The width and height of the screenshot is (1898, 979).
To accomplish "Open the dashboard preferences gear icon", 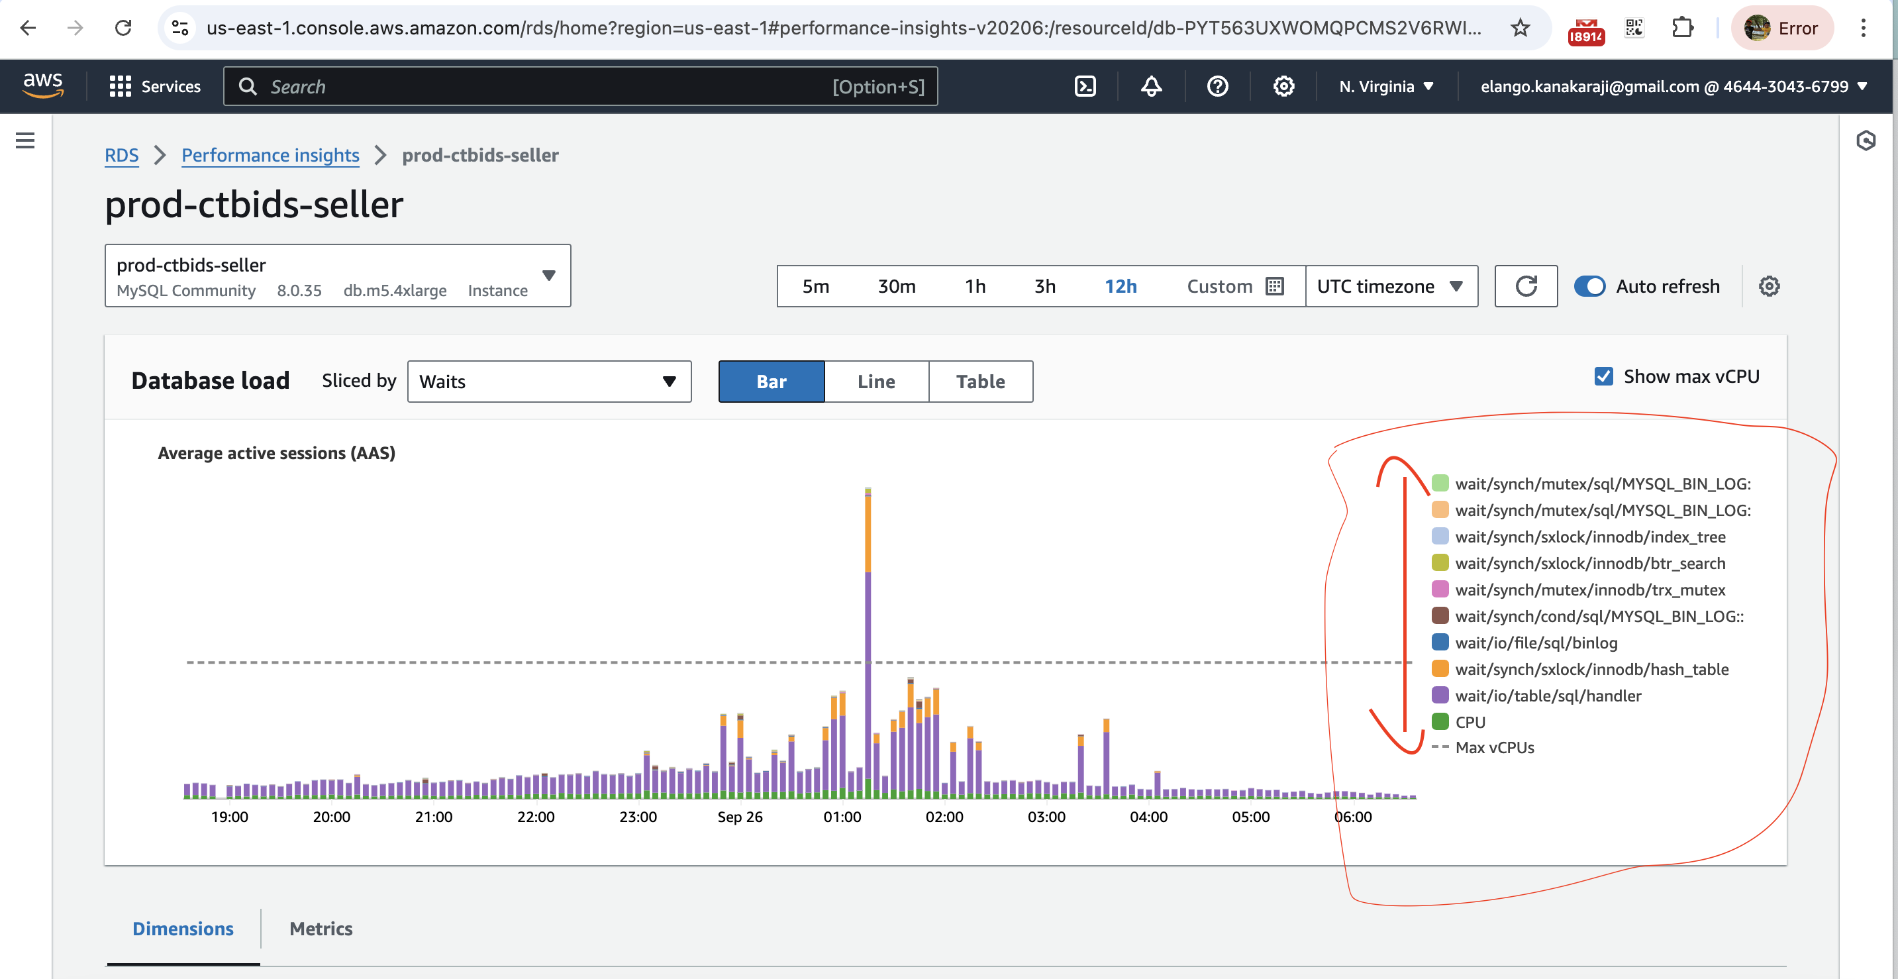I will pyautogui.click(x=1768, y=286).
